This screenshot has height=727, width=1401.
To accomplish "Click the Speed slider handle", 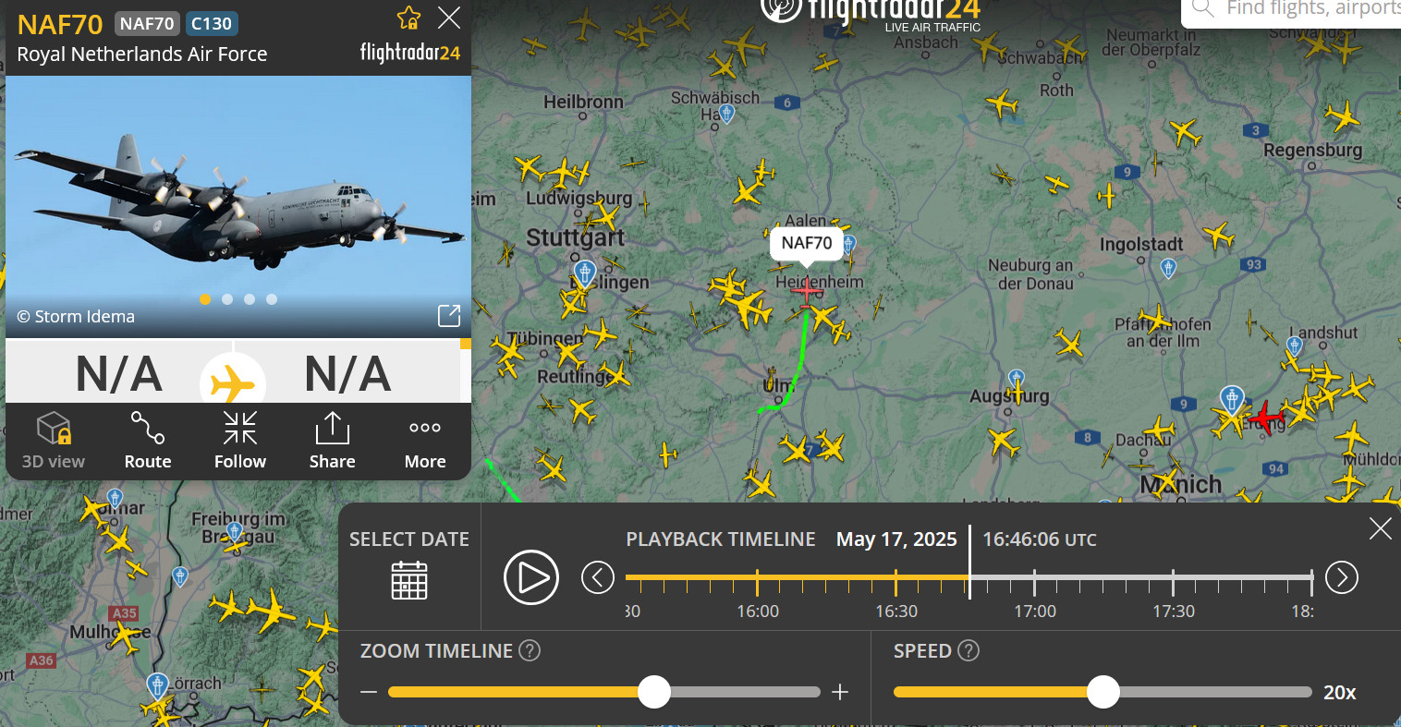I will tap(1103, 692).
